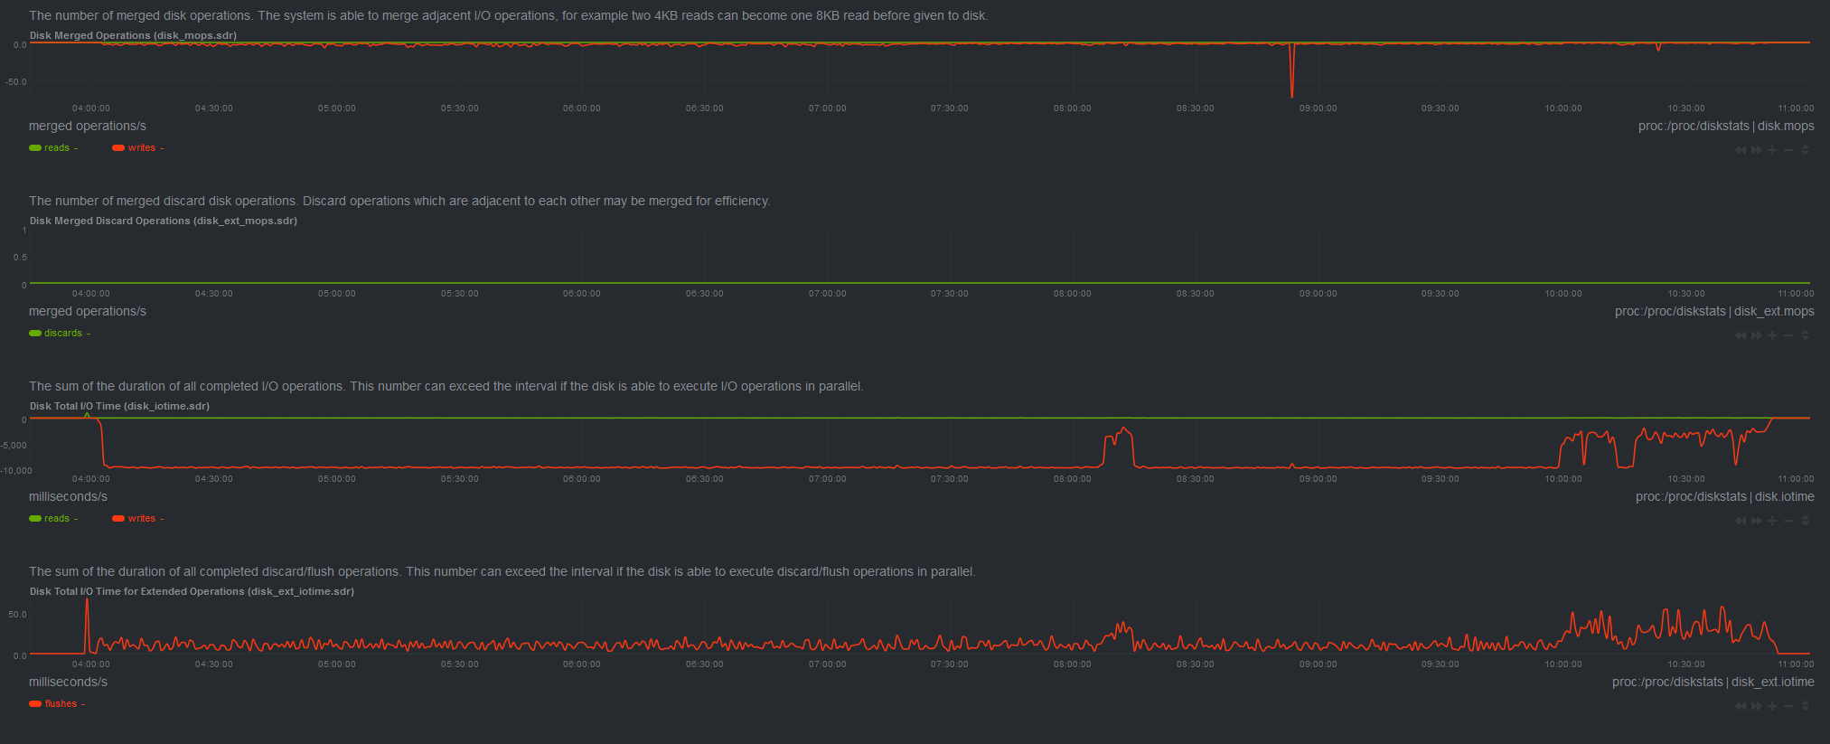Screen dimensions: 1830x744
Task: Pan right on Disk Merged Operations chart
Action: coord(1757,150)
